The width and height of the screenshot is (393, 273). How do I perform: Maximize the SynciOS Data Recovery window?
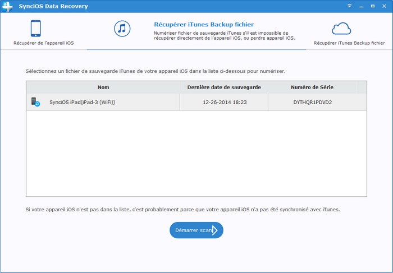tap(373, 6)
